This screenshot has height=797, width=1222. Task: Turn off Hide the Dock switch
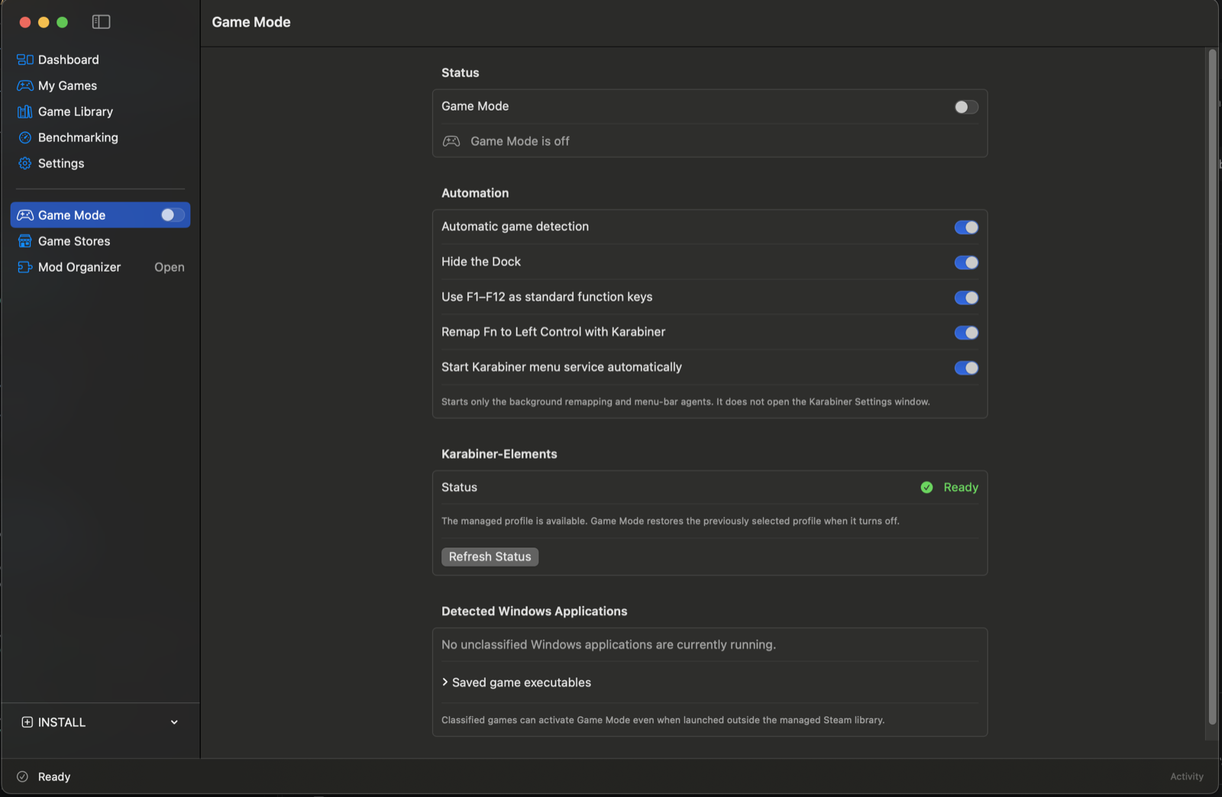[966, 263]
